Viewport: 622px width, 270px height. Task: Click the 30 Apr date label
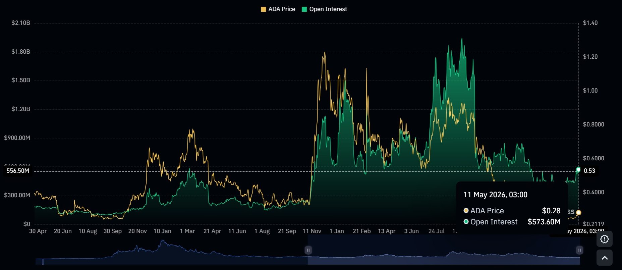38,231
